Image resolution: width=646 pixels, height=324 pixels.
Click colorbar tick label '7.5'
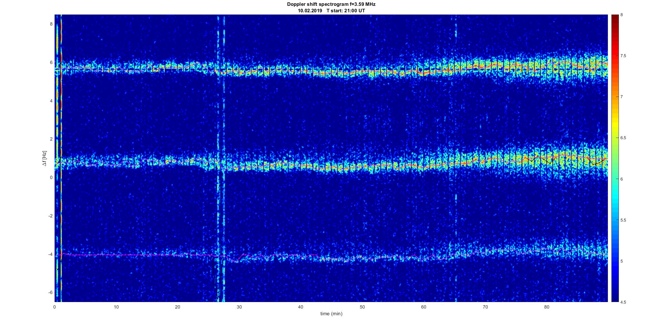point(623,56)
